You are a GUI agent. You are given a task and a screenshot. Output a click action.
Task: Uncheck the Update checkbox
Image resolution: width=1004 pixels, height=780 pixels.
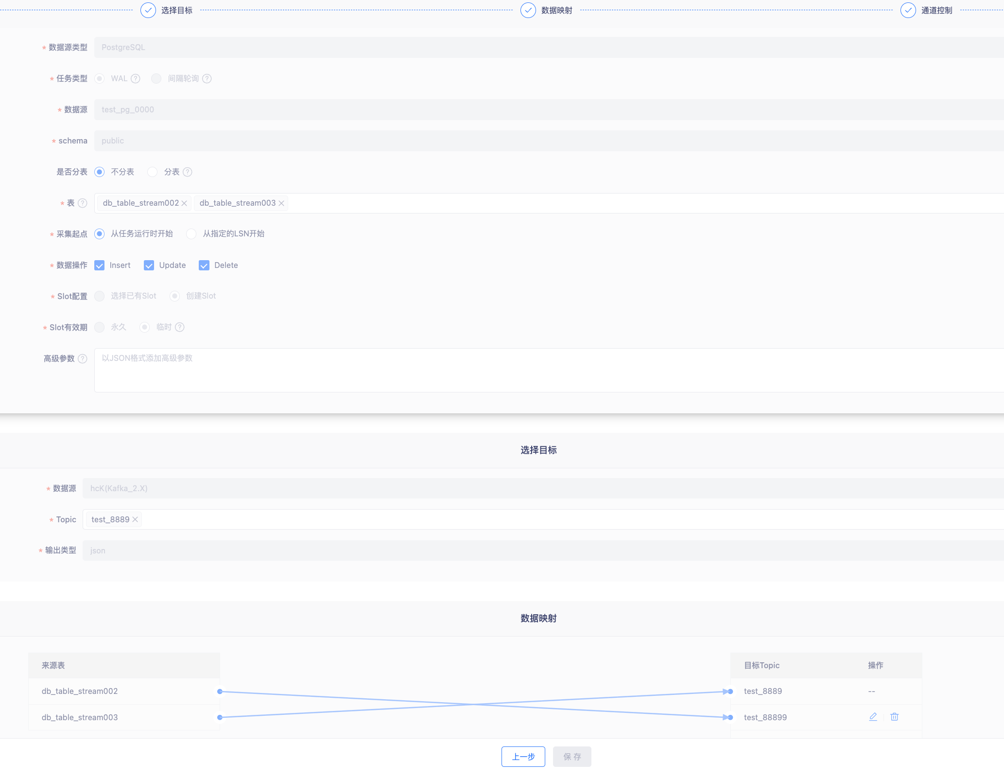pos(149,266)
